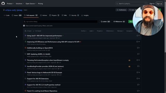Viewport: 166px width, 93px height.
Task: Open 'Travis CI is caching local Maven Repository'
Action: [42, 91]
